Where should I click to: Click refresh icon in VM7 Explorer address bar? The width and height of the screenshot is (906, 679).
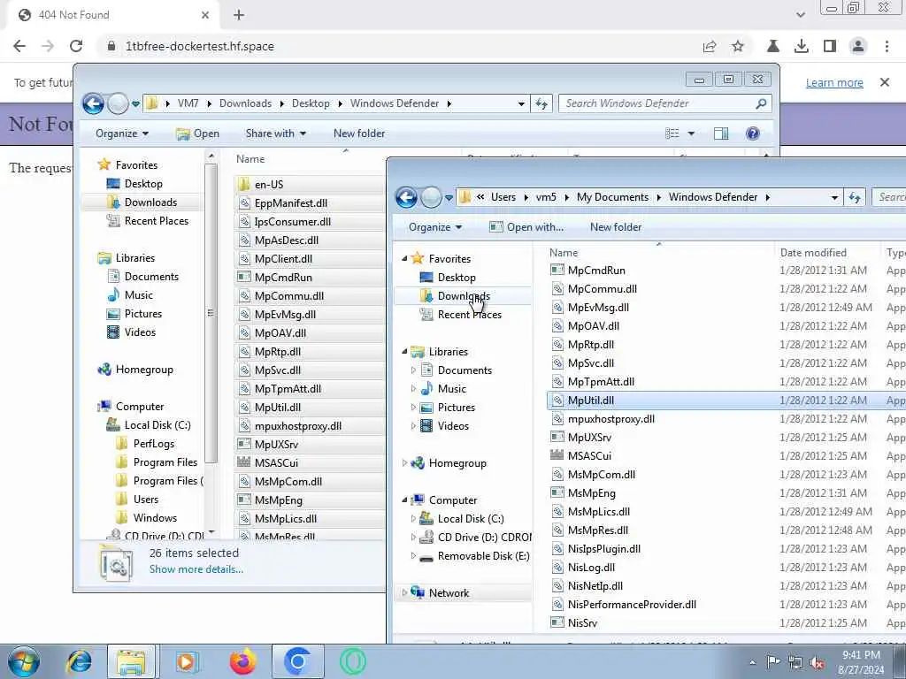(x=541, y=103)
